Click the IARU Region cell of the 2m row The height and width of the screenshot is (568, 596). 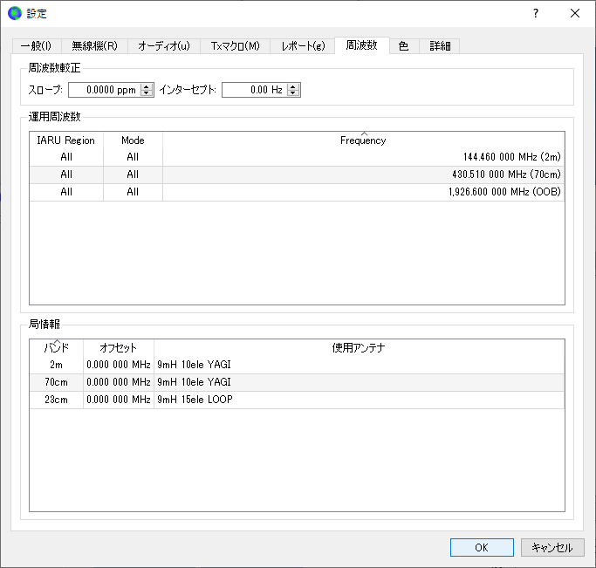[66, 157]
